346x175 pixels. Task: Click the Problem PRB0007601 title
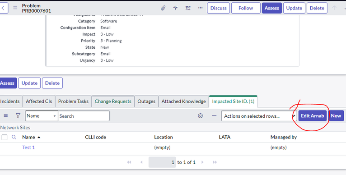pos(37,8)
